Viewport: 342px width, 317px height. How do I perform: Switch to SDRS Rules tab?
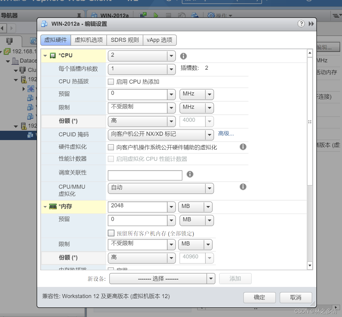(125, 40)
